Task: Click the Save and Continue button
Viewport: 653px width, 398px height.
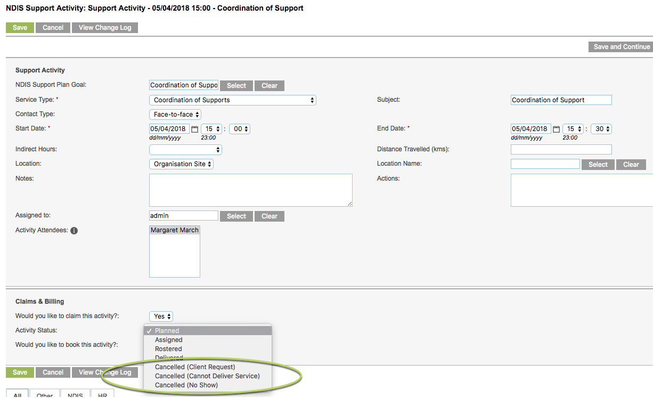Action: point(622,47)
